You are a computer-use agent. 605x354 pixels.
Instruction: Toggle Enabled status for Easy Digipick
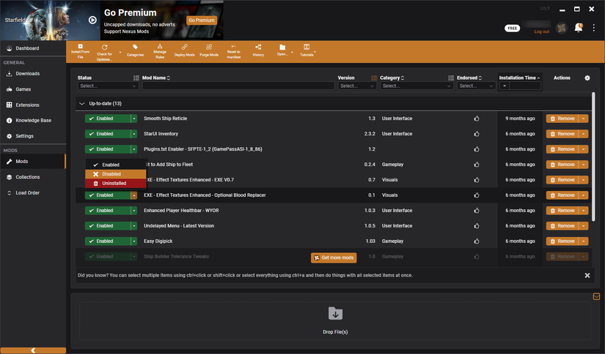tap(106, 241)
